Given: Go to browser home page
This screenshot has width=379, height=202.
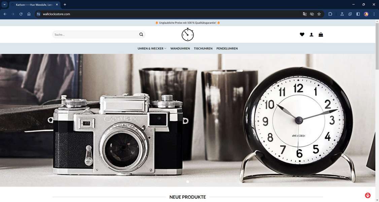Looking at the screenshot, I should [x=29, y=14].
